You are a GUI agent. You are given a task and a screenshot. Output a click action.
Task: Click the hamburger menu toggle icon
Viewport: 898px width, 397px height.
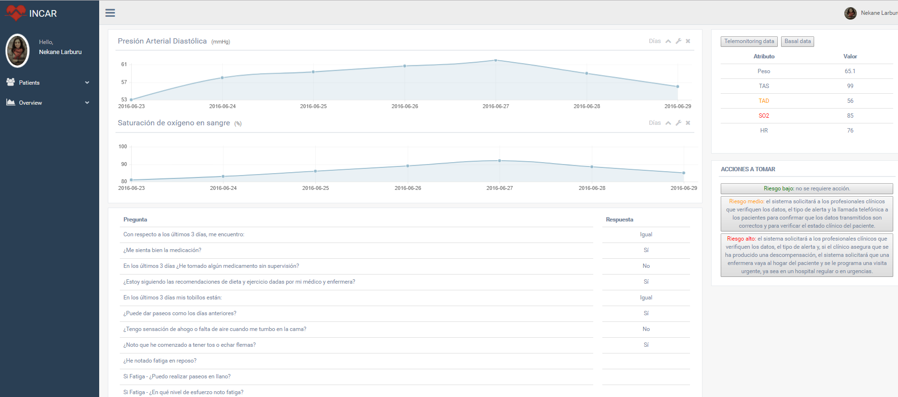(x=110, y=13)
